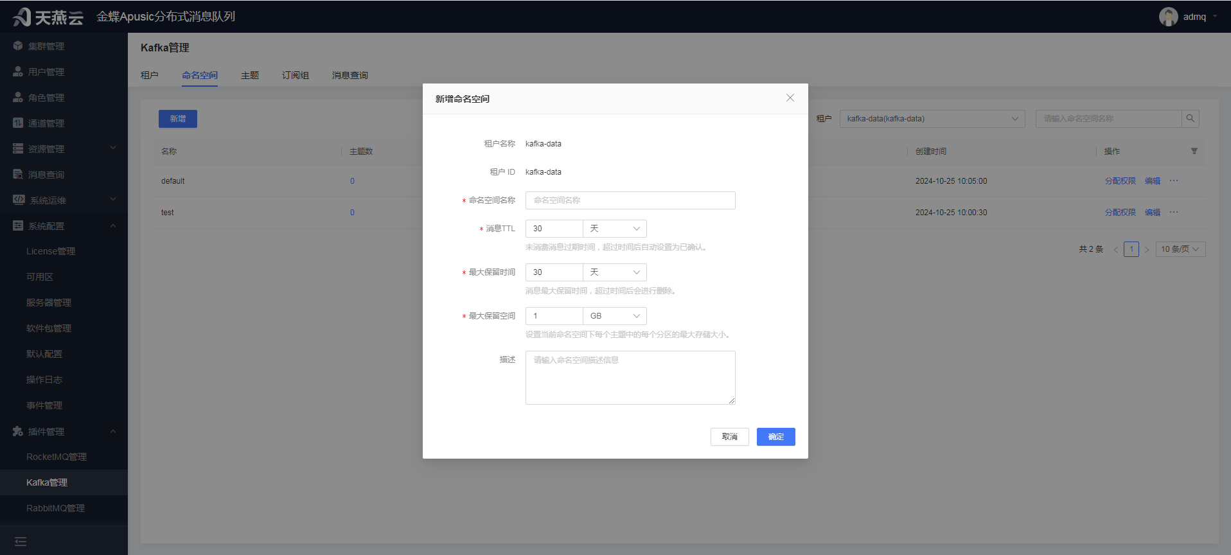This screenshot has height=555, width=1231.
Task: Click 分配权限 for default namespace
Action: click(x=1120, y=181)
